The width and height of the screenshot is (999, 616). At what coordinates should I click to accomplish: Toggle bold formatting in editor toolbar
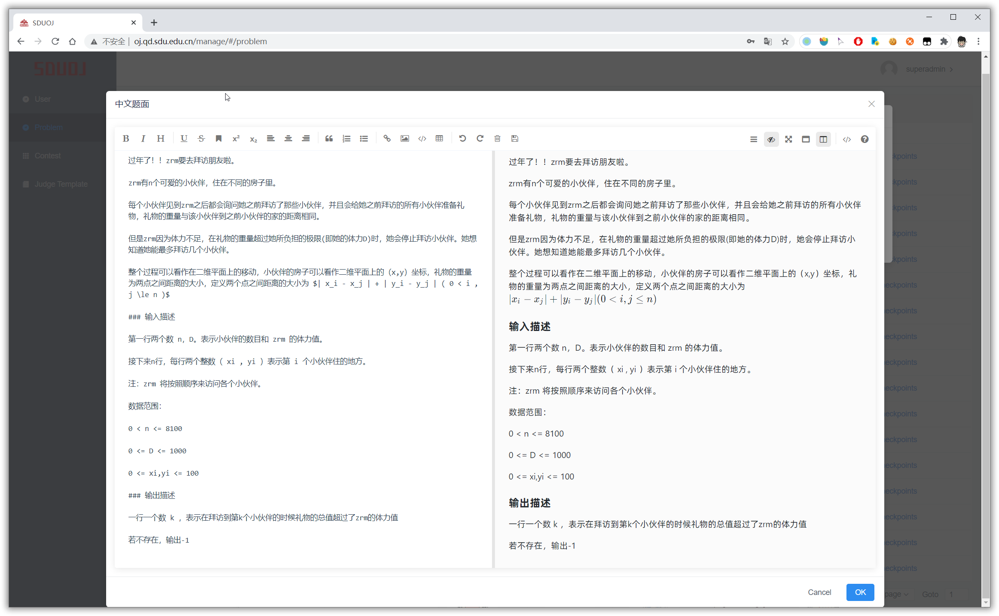tap(126, 139)
